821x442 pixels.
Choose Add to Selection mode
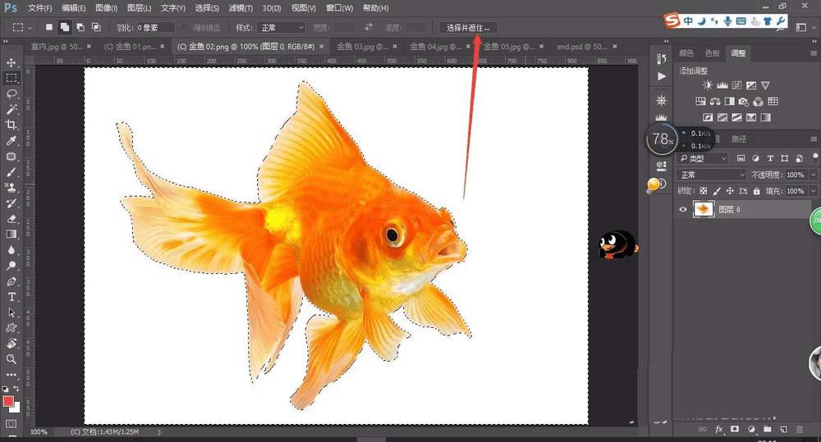tap(64, 27)
